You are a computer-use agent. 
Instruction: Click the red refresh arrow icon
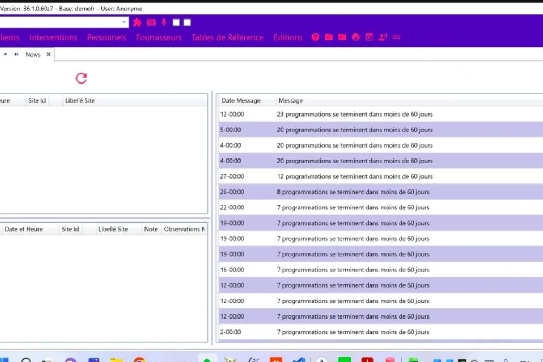pos(81,78)
